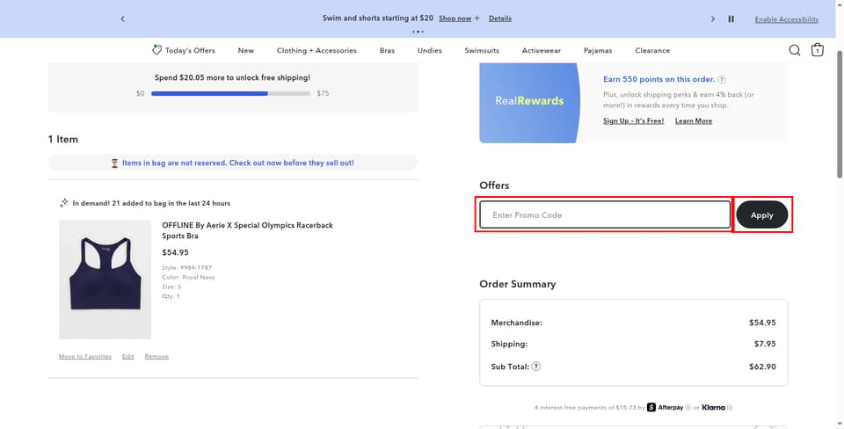Remove the sports bra from bag
844x429 pixels.
[156, 356]
